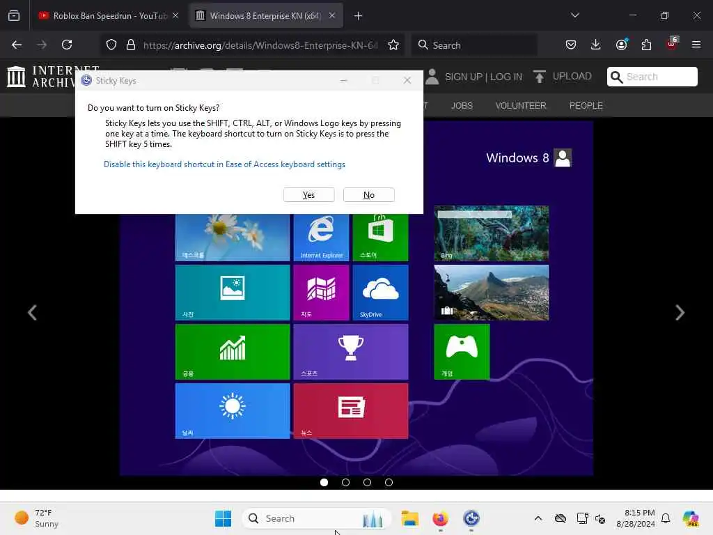List all tabs dropdown arrow
The width and height of the screenshot is (713, 535).
[x=574, y=15]
